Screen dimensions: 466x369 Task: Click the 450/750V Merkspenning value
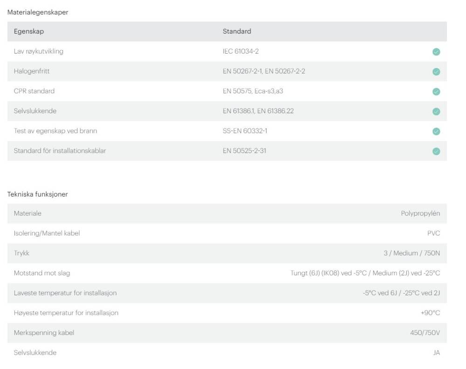pyautogui.click(x=425, y=333)
